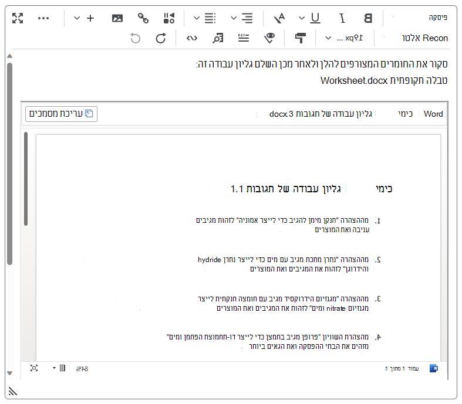Toggle italic formatting
The height and width of the screenshot is (404, 462).
coord(342,18)
